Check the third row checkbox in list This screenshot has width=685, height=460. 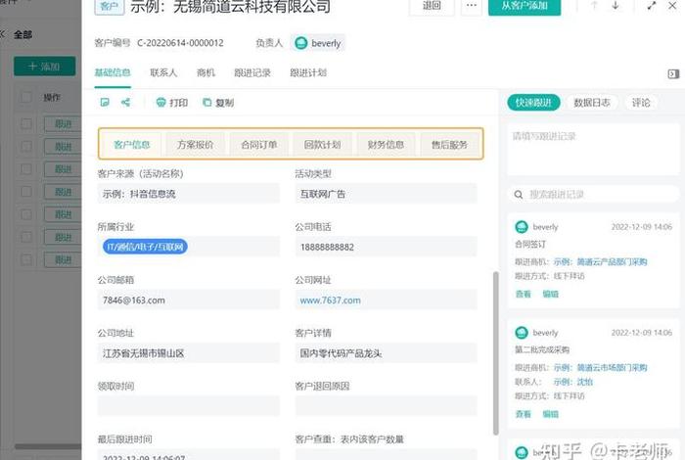click(26, 169)
